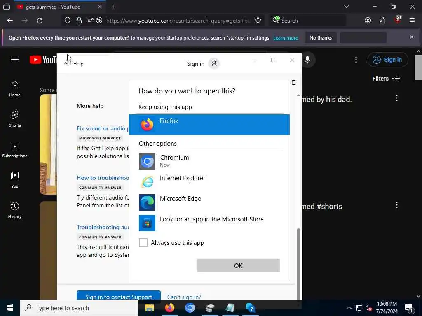Open the Windows Start menu

10,308
